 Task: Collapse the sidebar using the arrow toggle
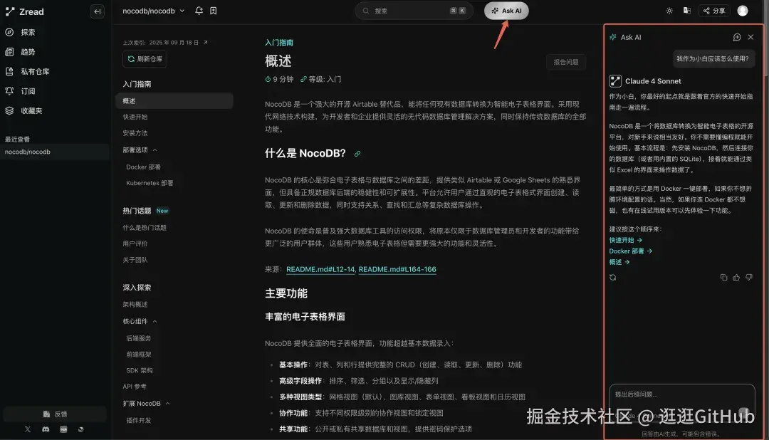coord(97,11)
